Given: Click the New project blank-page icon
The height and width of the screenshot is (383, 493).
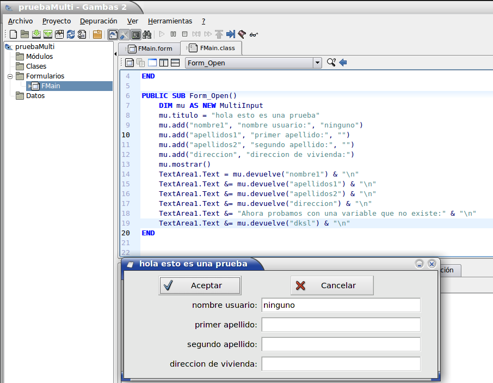Looking at the screenshot, I should coord(13,34).
